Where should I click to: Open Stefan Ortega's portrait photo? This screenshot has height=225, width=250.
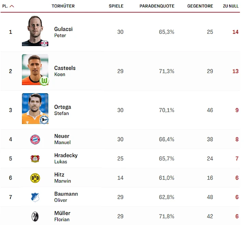tap(35, 109)
